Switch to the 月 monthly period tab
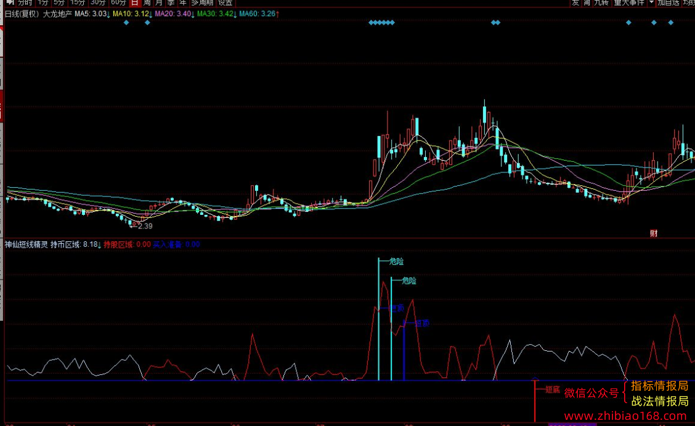 tap(159, 2)
